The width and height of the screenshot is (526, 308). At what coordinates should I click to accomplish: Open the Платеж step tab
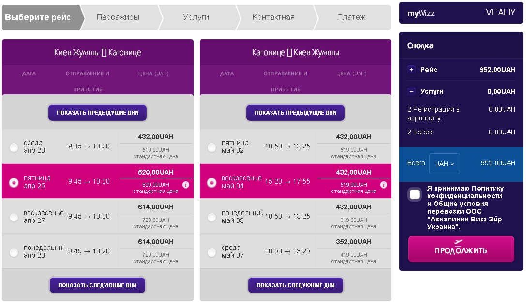pyautogui.click(x=351, y=17)
